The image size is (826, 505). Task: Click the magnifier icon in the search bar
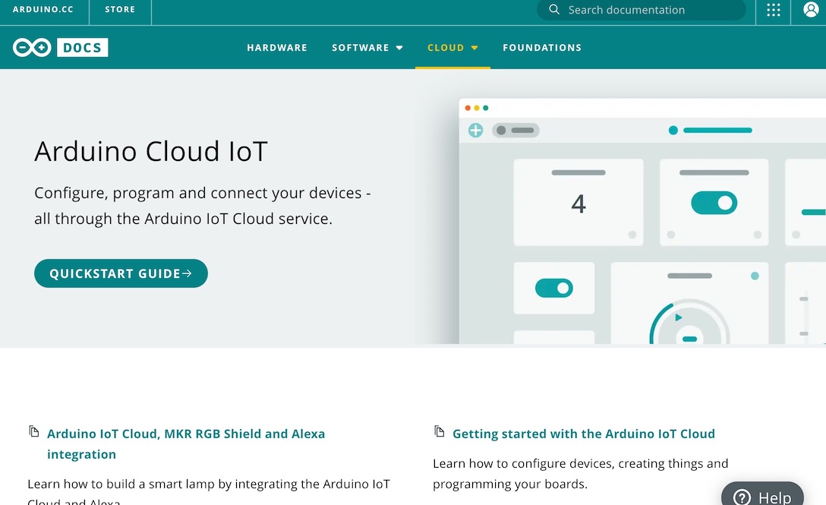553,10
